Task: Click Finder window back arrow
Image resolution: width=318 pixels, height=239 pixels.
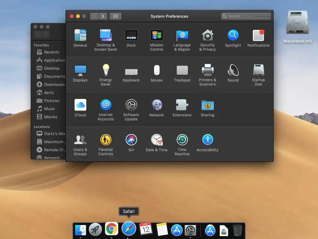Action: [37, 35]
